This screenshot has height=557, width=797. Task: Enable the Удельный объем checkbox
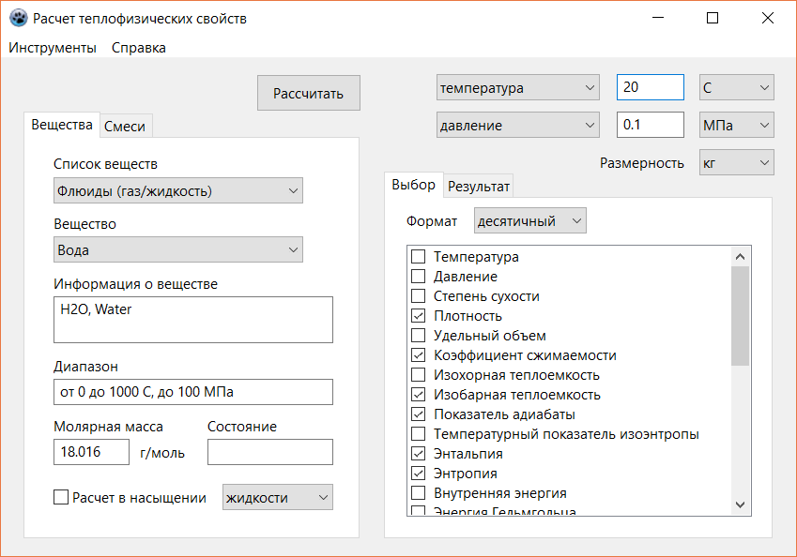pyautogui.click(x=419, y=336)
